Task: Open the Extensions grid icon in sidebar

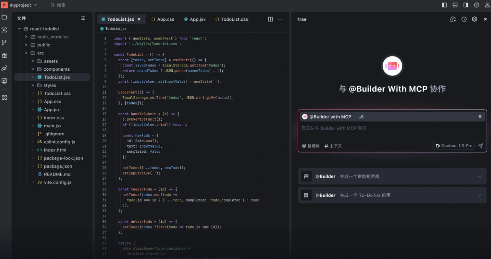Action: tap(5, 98)
